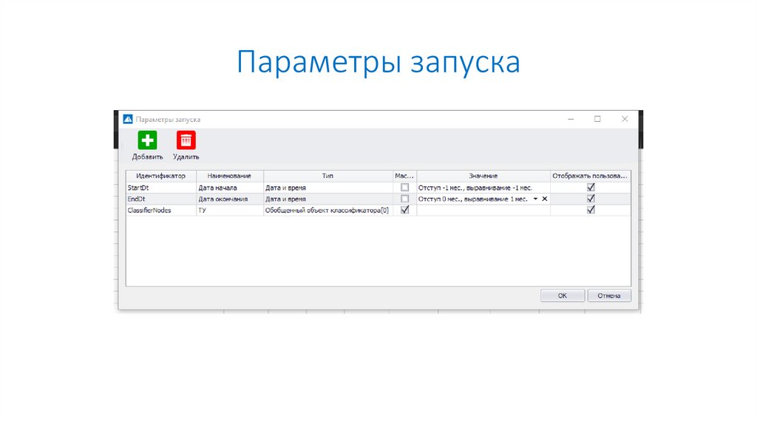Image resolution: width=757 pixels, height=424 pixels.
Task: Click the ТУ name cell
Action: (x=229, y=211)
